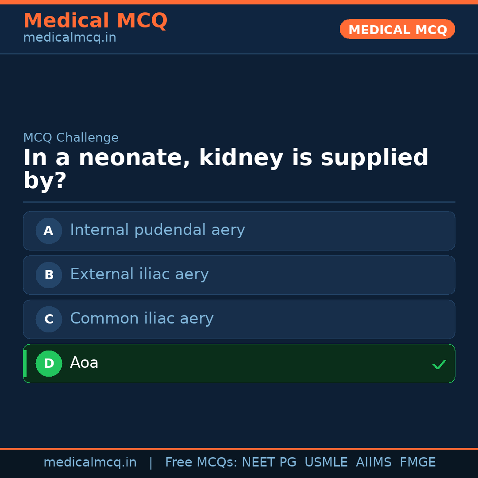Click the circular A option badge
Image resolution: width=478 pixels, height=478 pixels.
(x=49, y=231)
